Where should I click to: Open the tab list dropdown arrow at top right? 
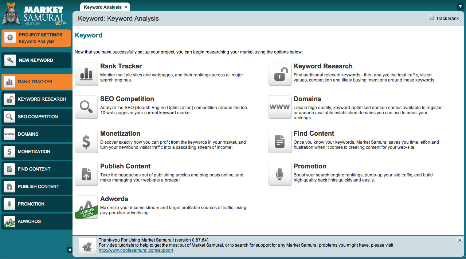point(460,7)
